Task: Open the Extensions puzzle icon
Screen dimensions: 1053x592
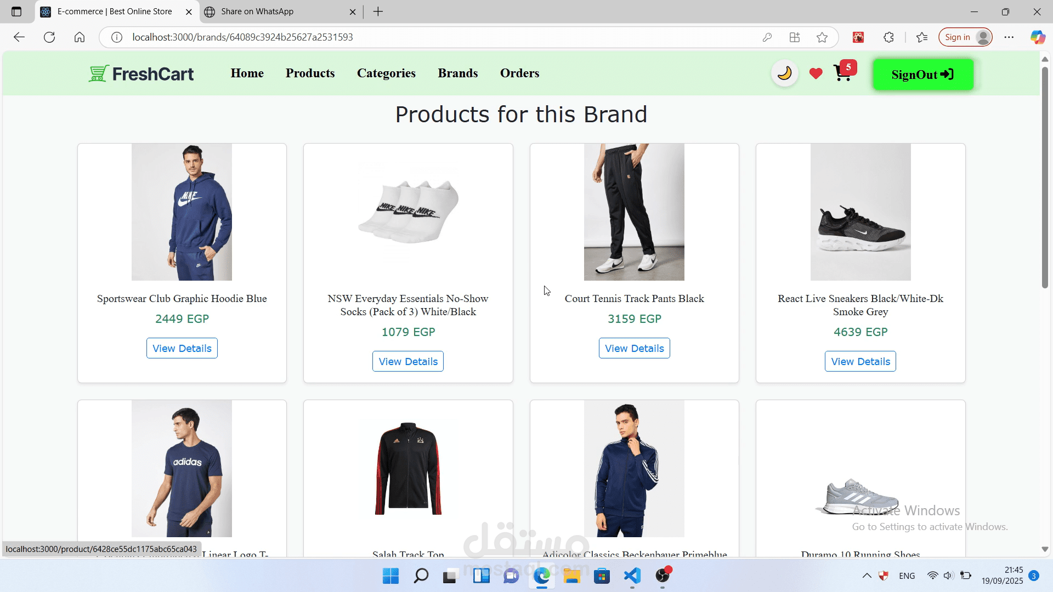Action: [x=889, y=37]
